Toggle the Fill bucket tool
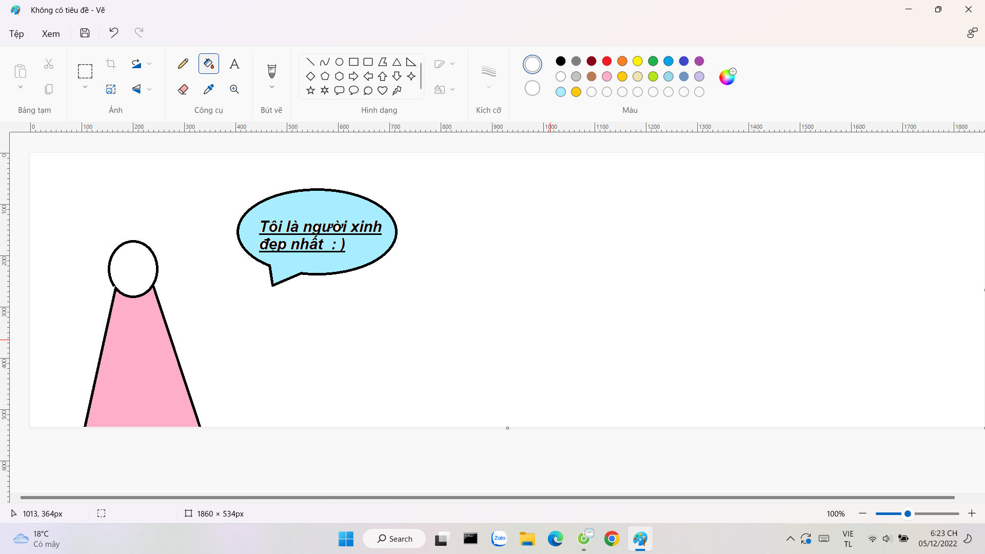 pyautogui.click(x=209, y=64)
